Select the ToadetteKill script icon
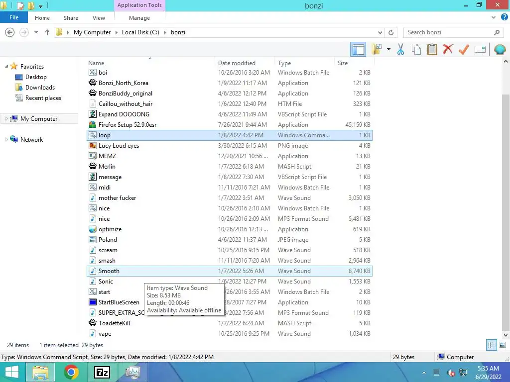 pos(93,323)
